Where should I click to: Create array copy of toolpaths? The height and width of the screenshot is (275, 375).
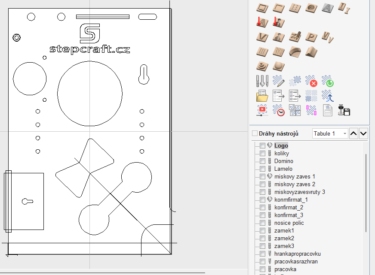311,96
